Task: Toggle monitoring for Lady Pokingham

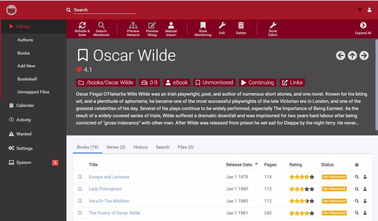Action: (80, 189)
